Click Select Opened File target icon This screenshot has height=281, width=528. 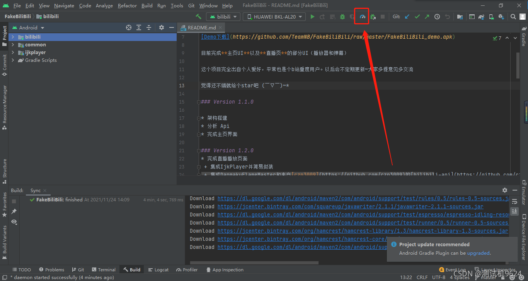(x=129, y=27)
